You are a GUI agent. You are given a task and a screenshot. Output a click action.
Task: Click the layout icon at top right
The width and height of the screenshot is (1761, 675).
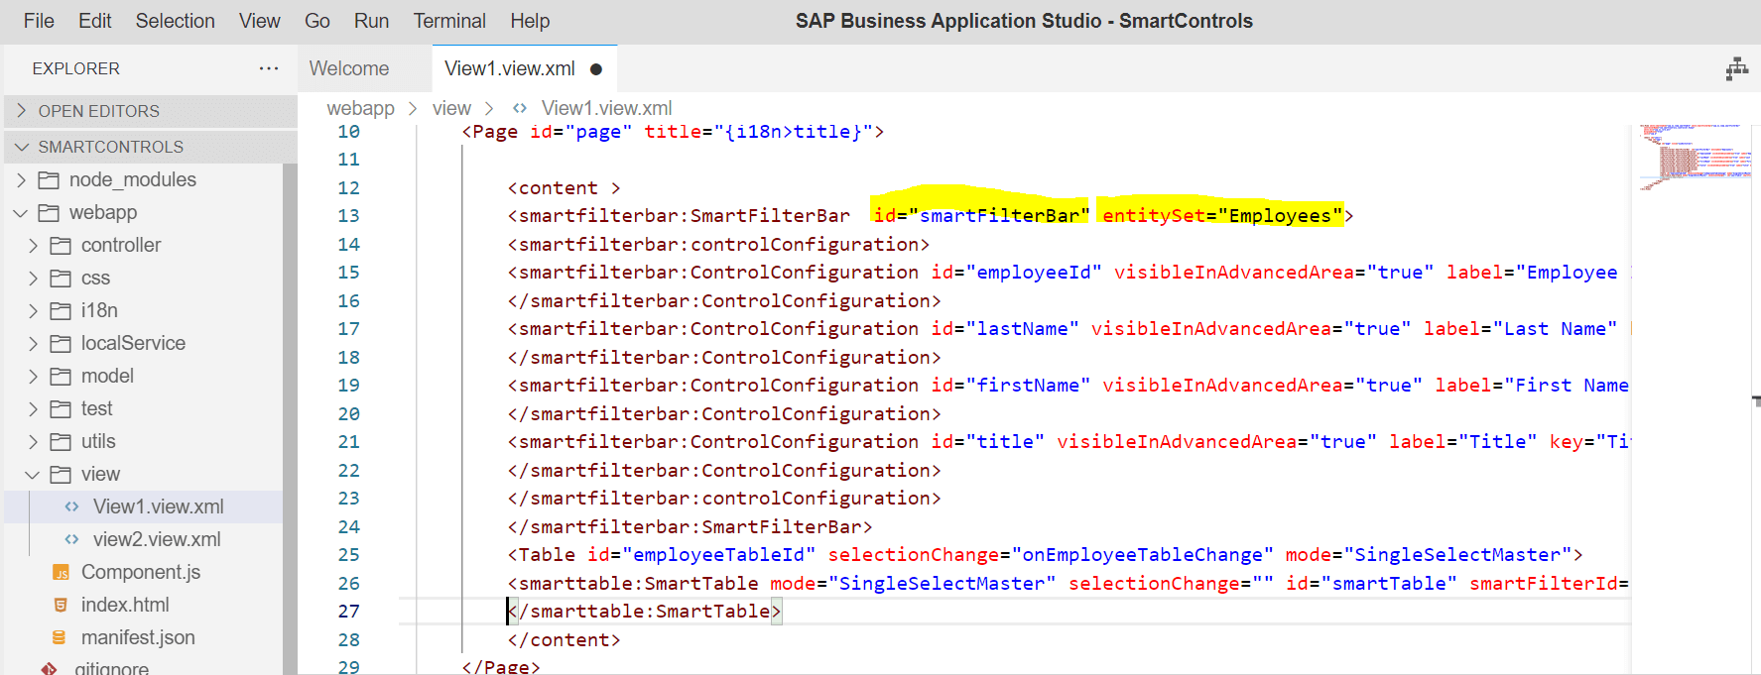coord(1736,68)
